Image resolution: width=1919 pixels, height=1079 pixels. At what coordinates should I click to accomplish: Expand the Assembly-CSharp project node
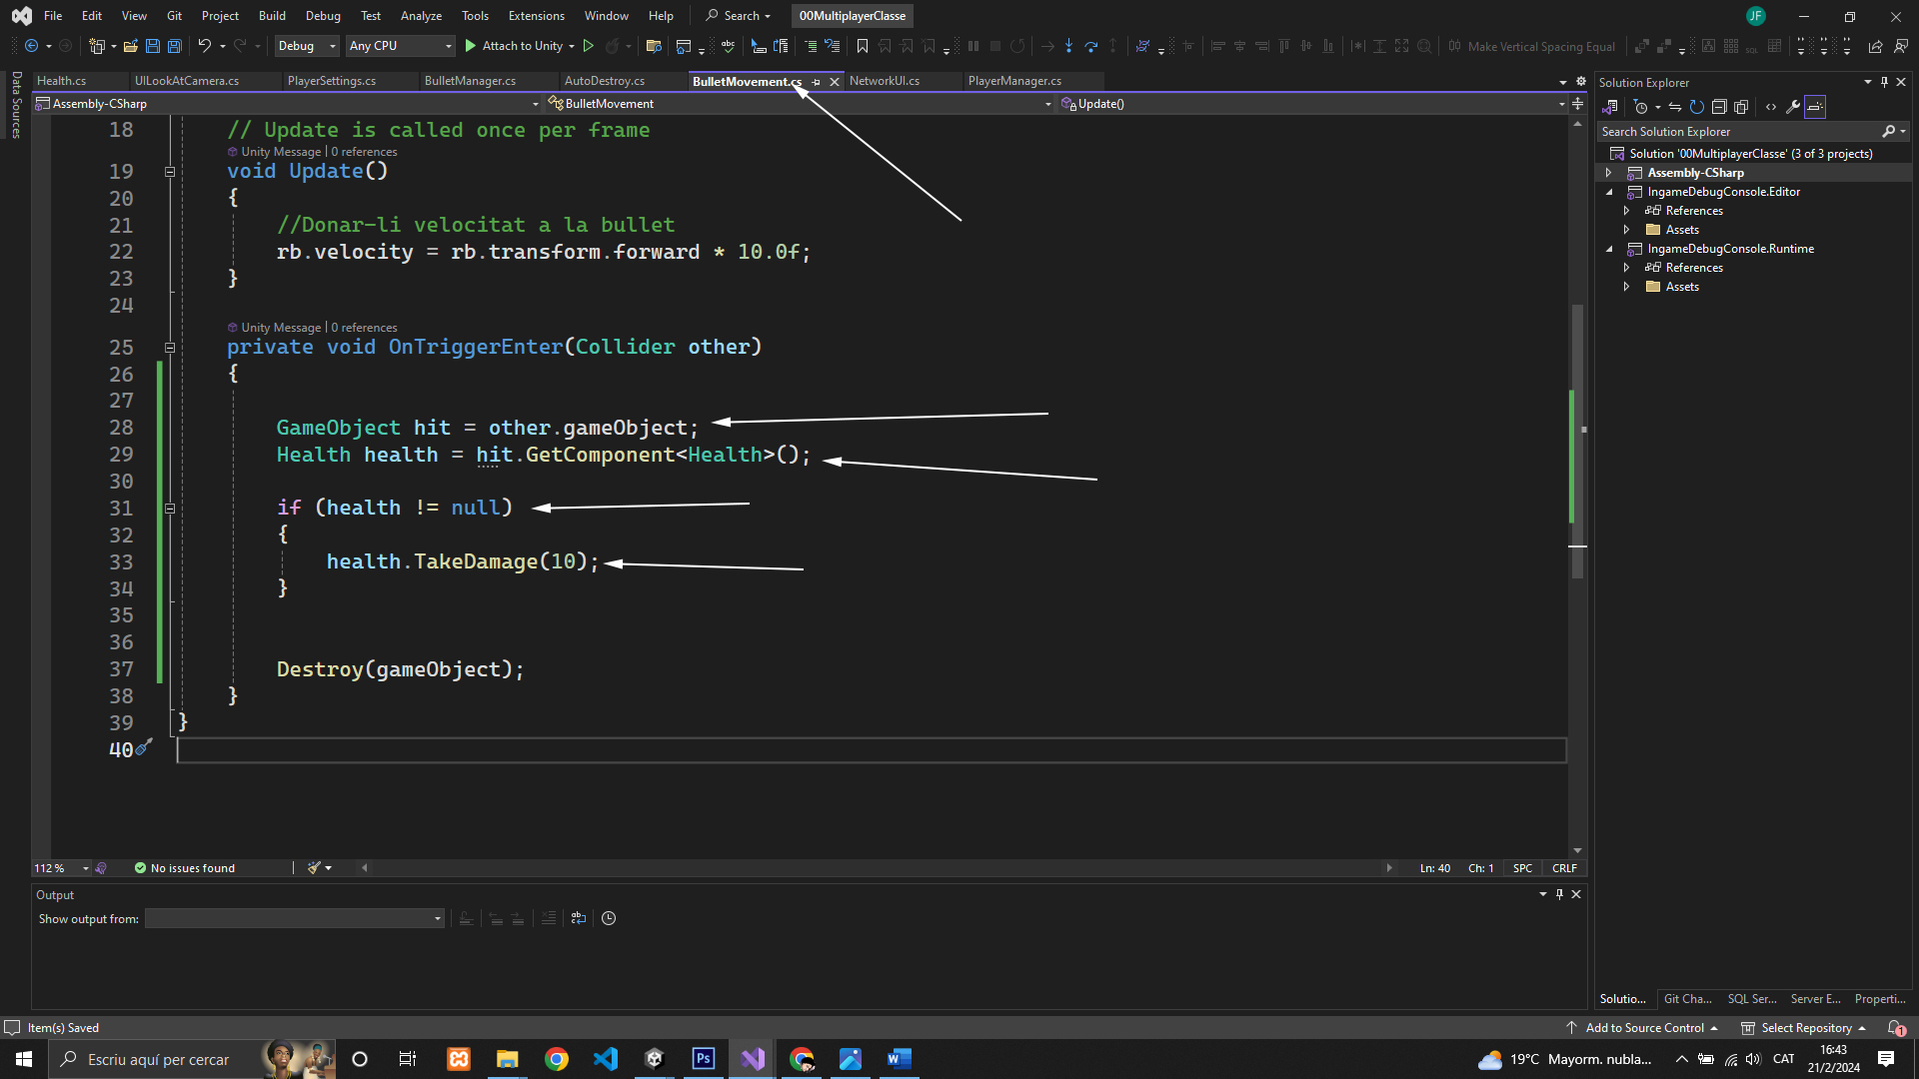[x=1609, y=173]
